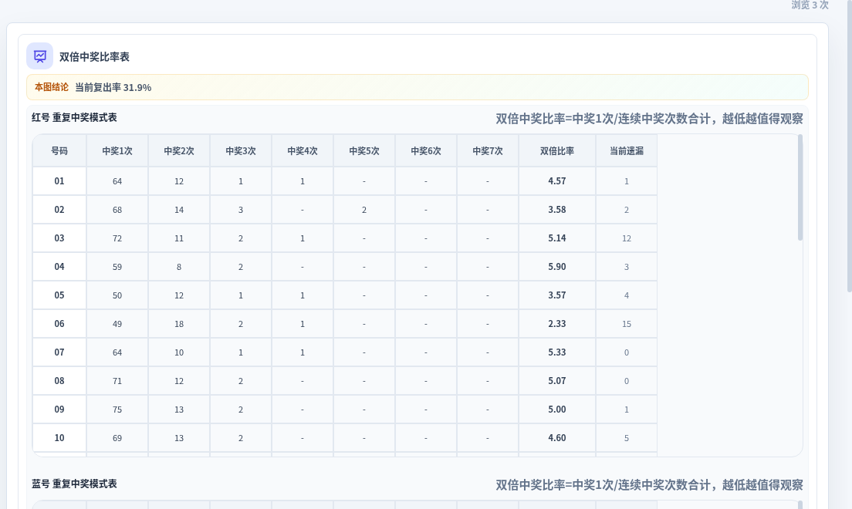Screen dimensions: 852x509
Task: Select row number 10
Action: [x=59, y=438]
